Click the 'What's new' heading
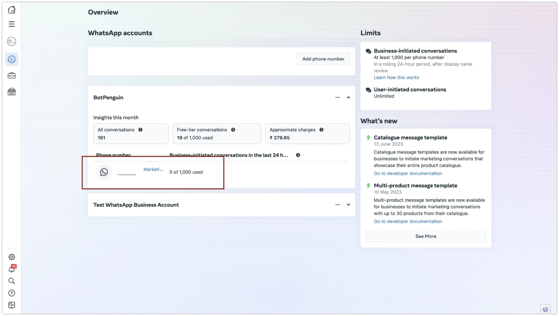 click(379, 121)
